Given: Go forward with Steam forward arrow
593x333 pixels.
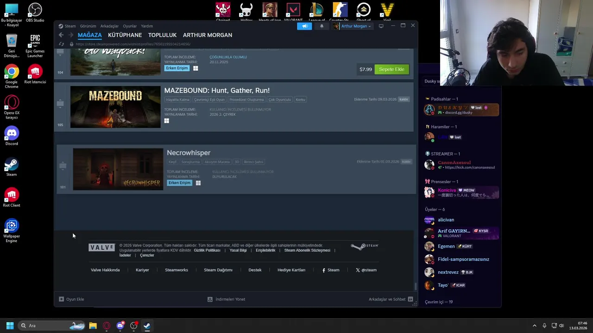Looking at the screenshot, I should (70, 35).
